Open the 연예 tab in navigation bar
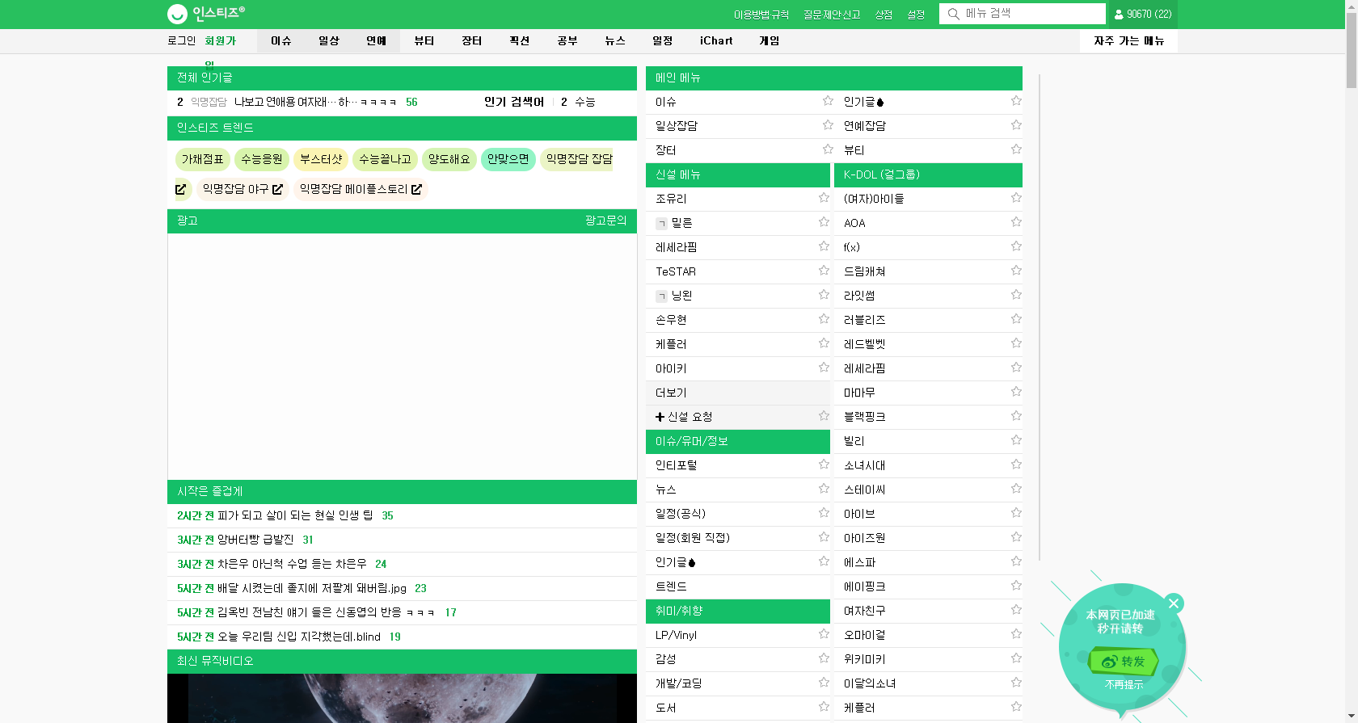Screen dimensions: 1358x723 point(376,40)
